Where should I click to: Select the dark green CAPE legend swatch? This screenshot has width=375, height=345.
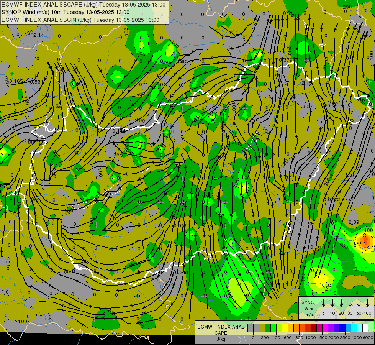[x=268, y=328]
